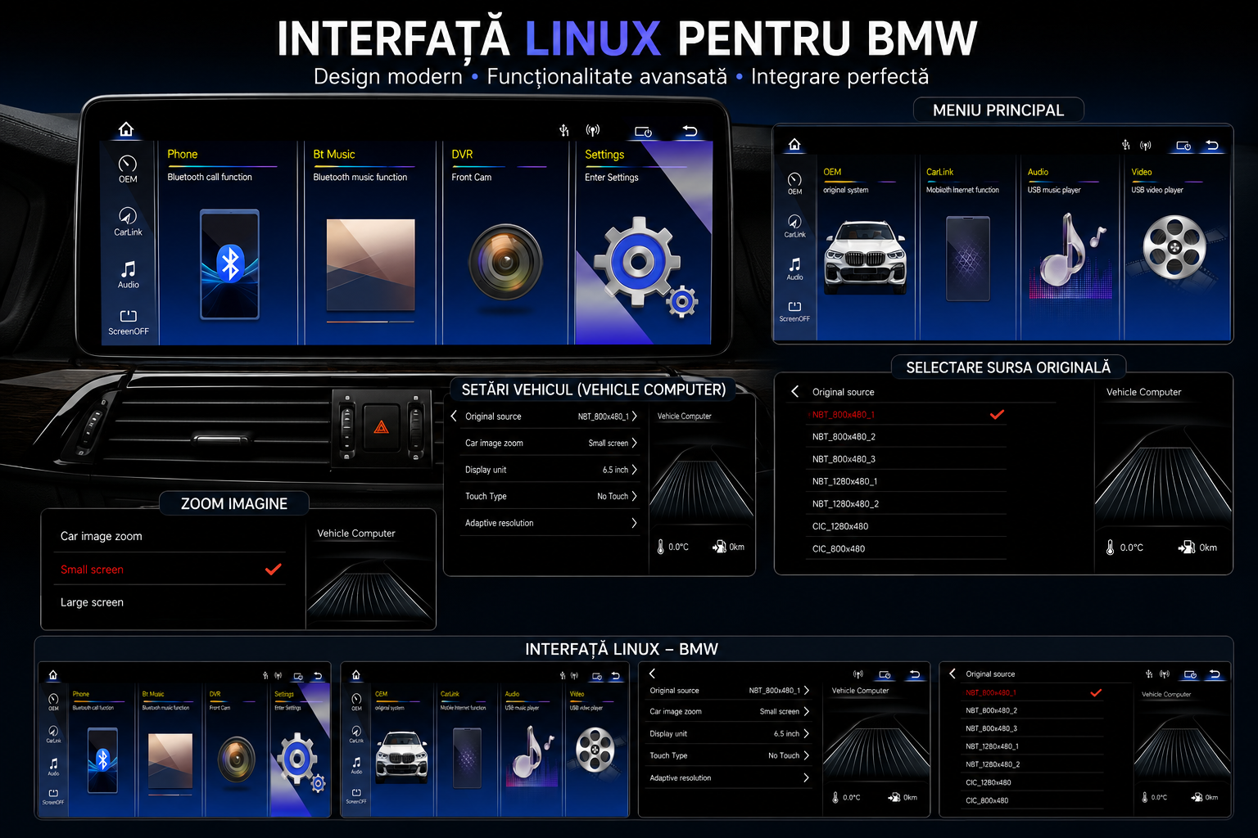This screenshot has width=1258, height=838.
Task: Click the Bluetooth phone image on the Phone card
Action: coord(230,264)
